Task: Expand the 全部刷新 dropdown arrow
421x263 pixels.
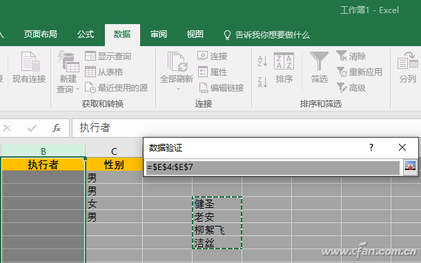Action: pyautogui.click(x=178, y=90)
